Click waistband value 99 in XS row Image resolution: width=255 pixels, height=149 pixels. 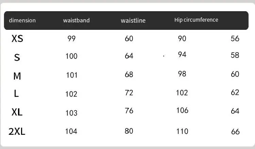pos(71,39)
